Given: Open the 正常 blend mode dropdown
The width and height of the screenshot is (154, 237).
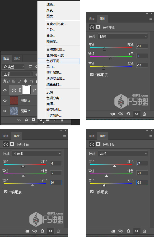Looking at the screenshot, I should pyautogui.click(x=17, y=74).
